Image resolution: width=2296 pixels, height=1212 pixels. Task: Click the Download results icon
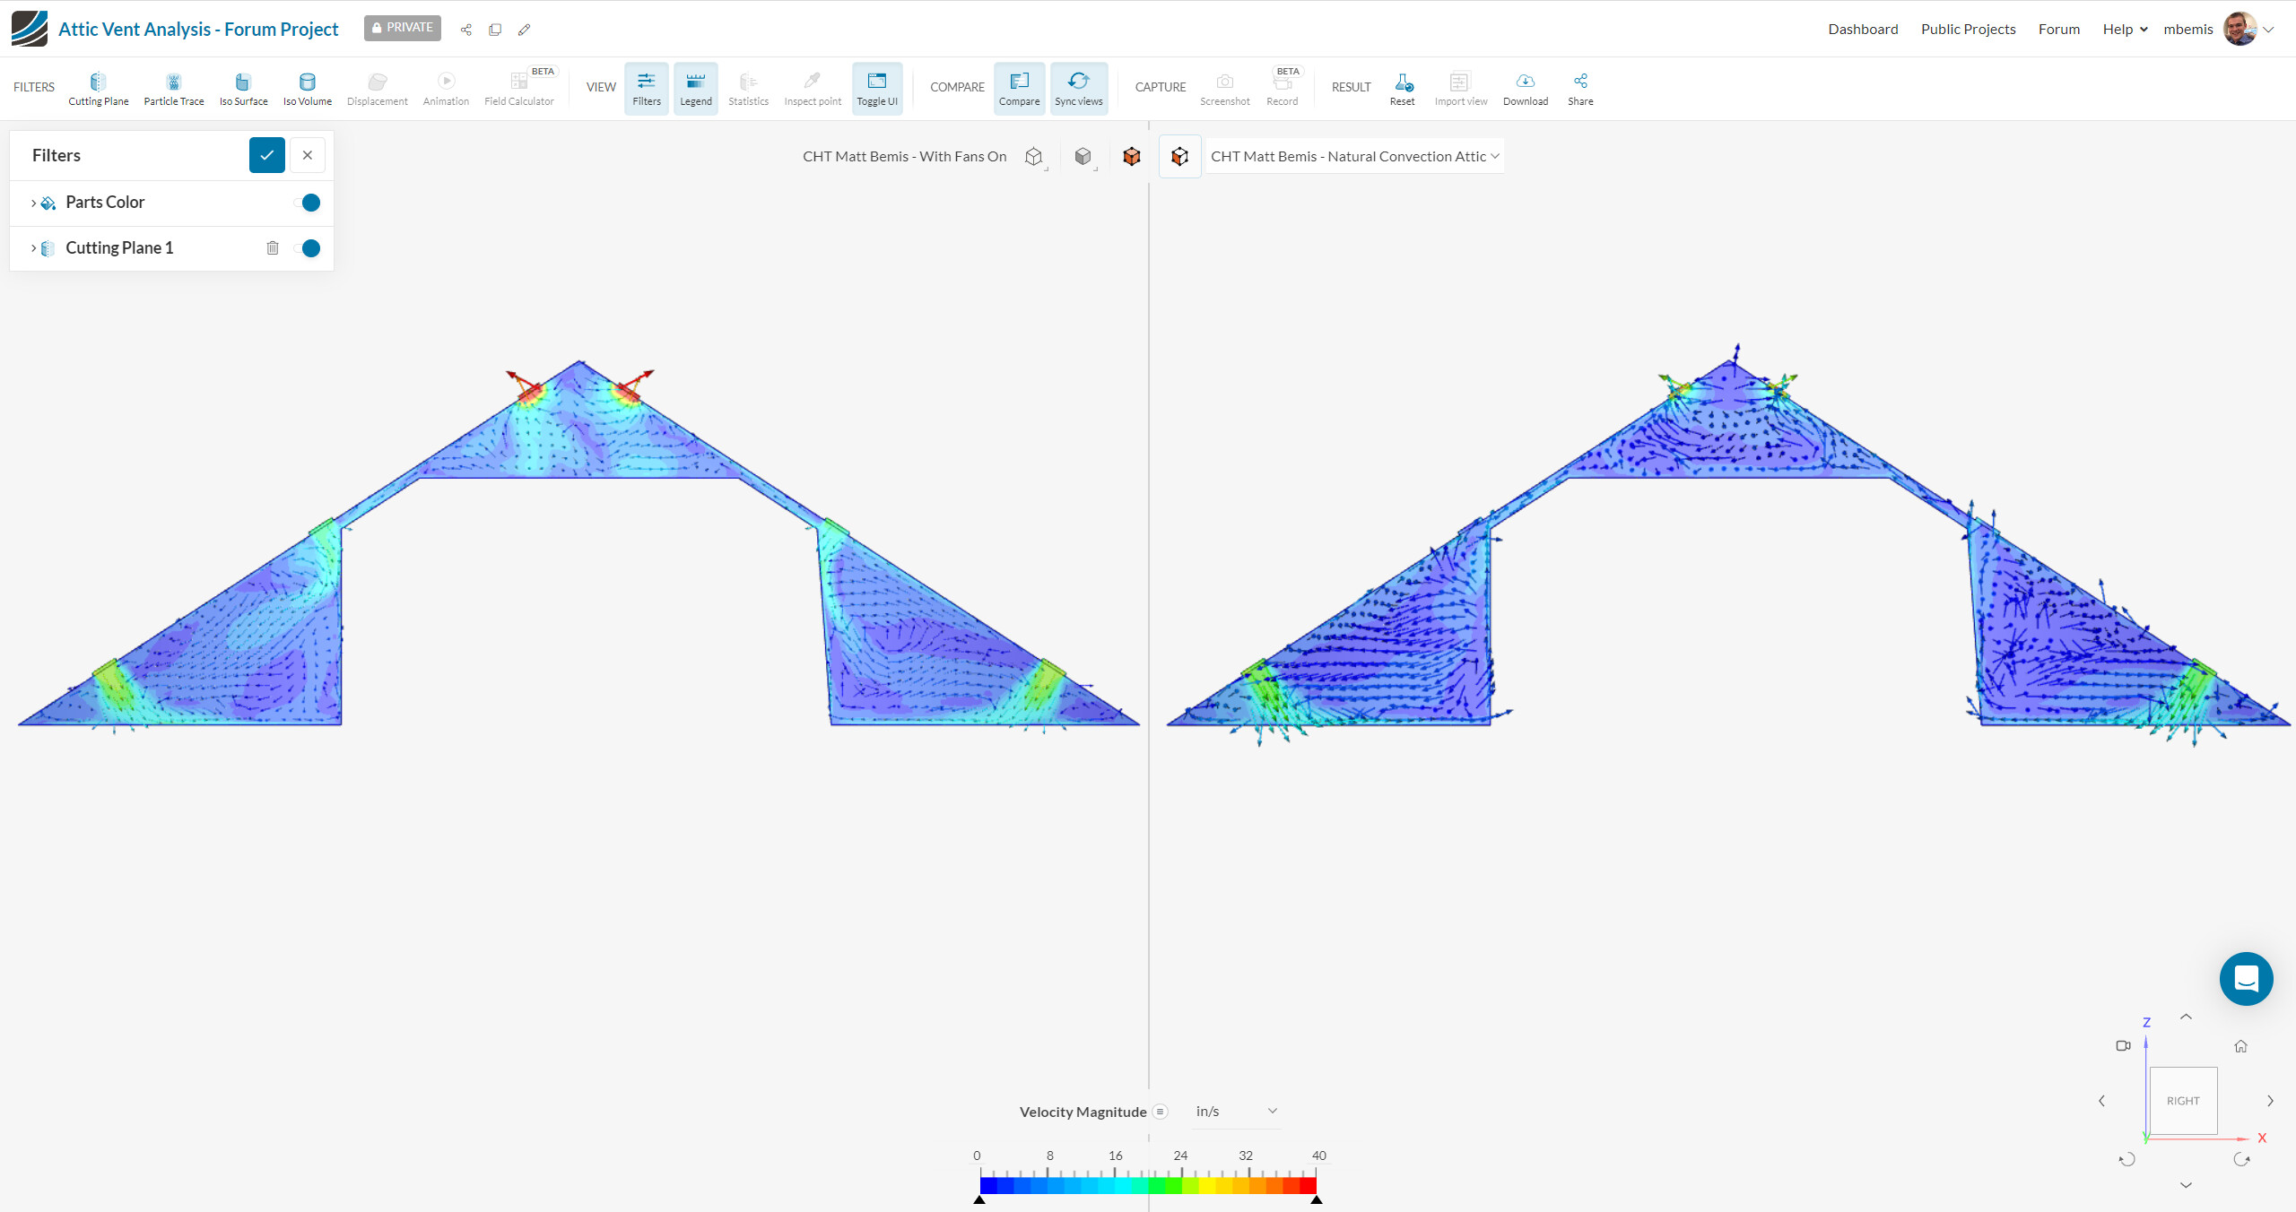(x=1525, y=88)
